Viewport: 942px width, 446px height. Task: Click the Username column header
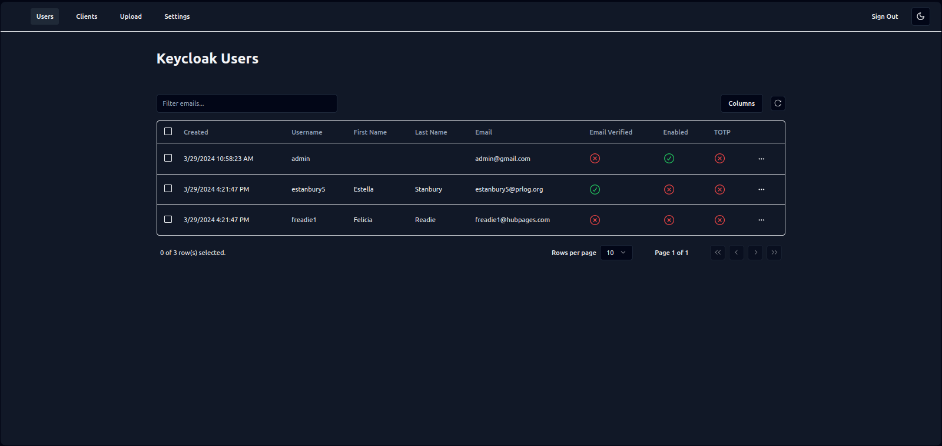click(307, 132)
